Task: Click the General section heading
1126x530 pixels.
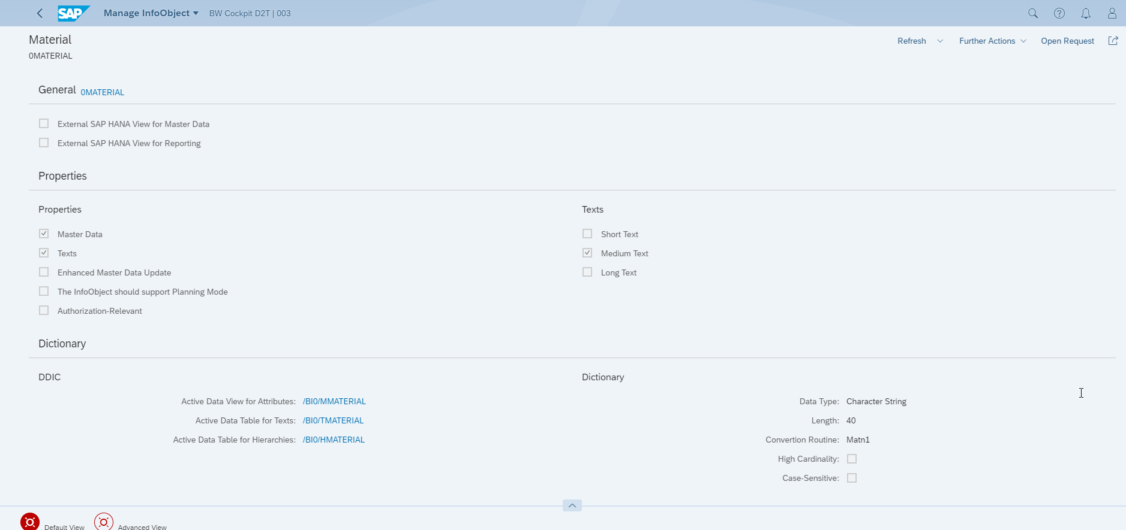Action: [x=57, y=90]
